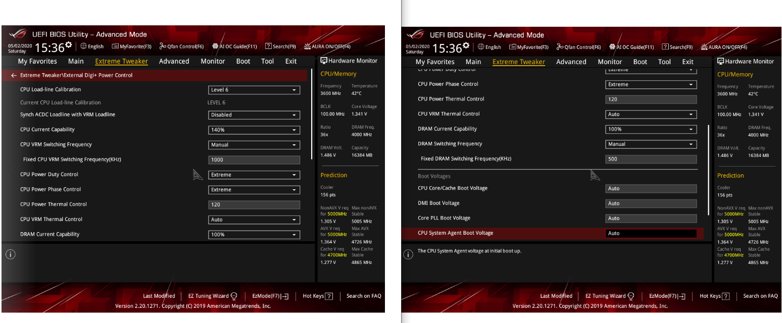Open Qfan Control(F6) in left BIOS screen
Screen dimensions: 782x323
coord(182,46)
